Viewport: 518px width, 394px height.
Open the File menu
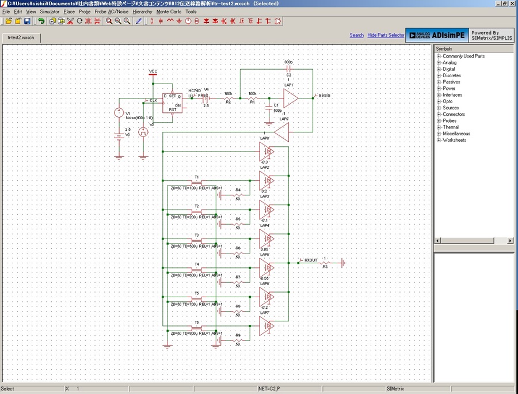tap(6, 12)
